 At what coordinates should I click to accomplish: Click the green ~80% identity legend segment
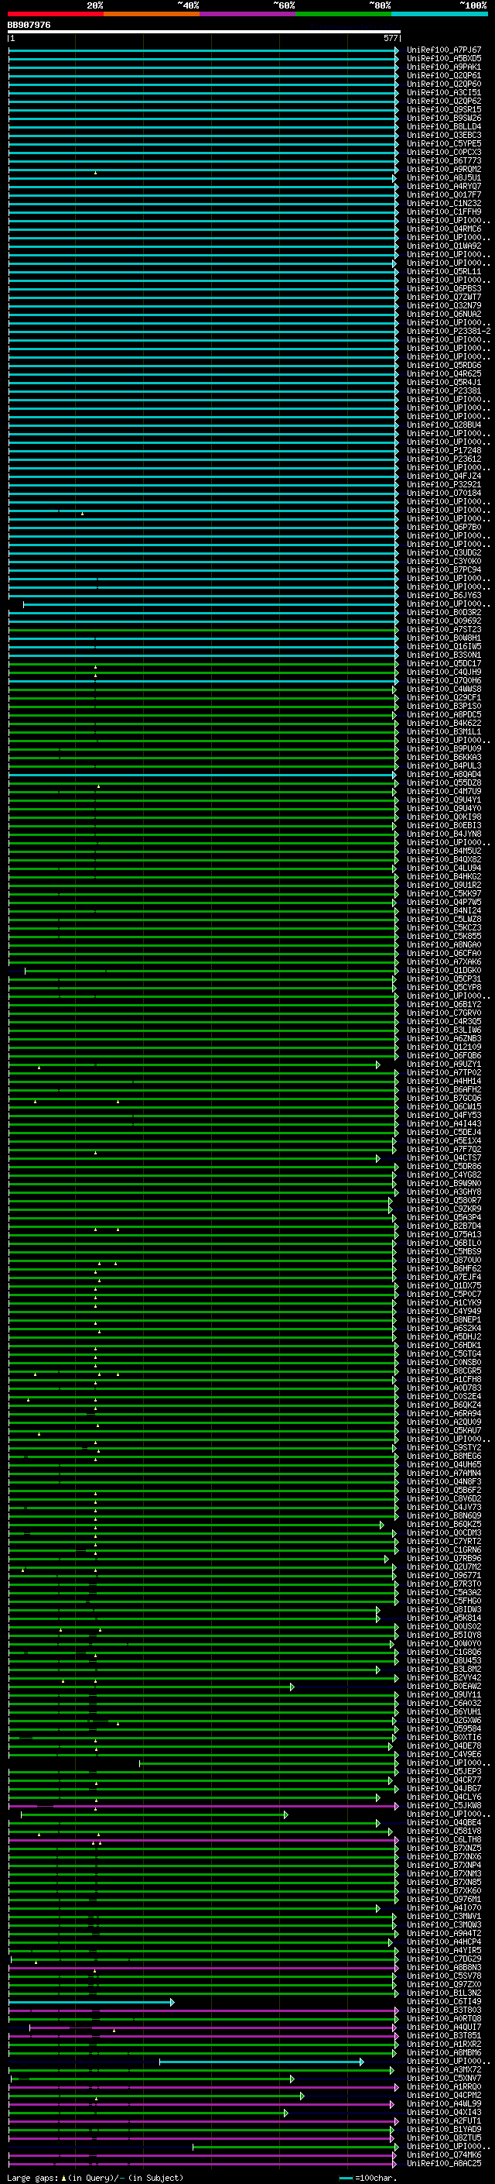point(343,14)
